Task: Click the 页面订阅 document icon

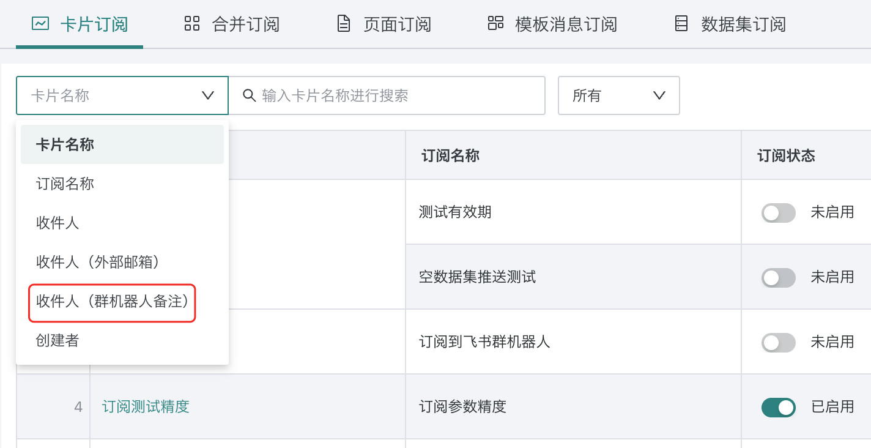Action: point(344,24)
